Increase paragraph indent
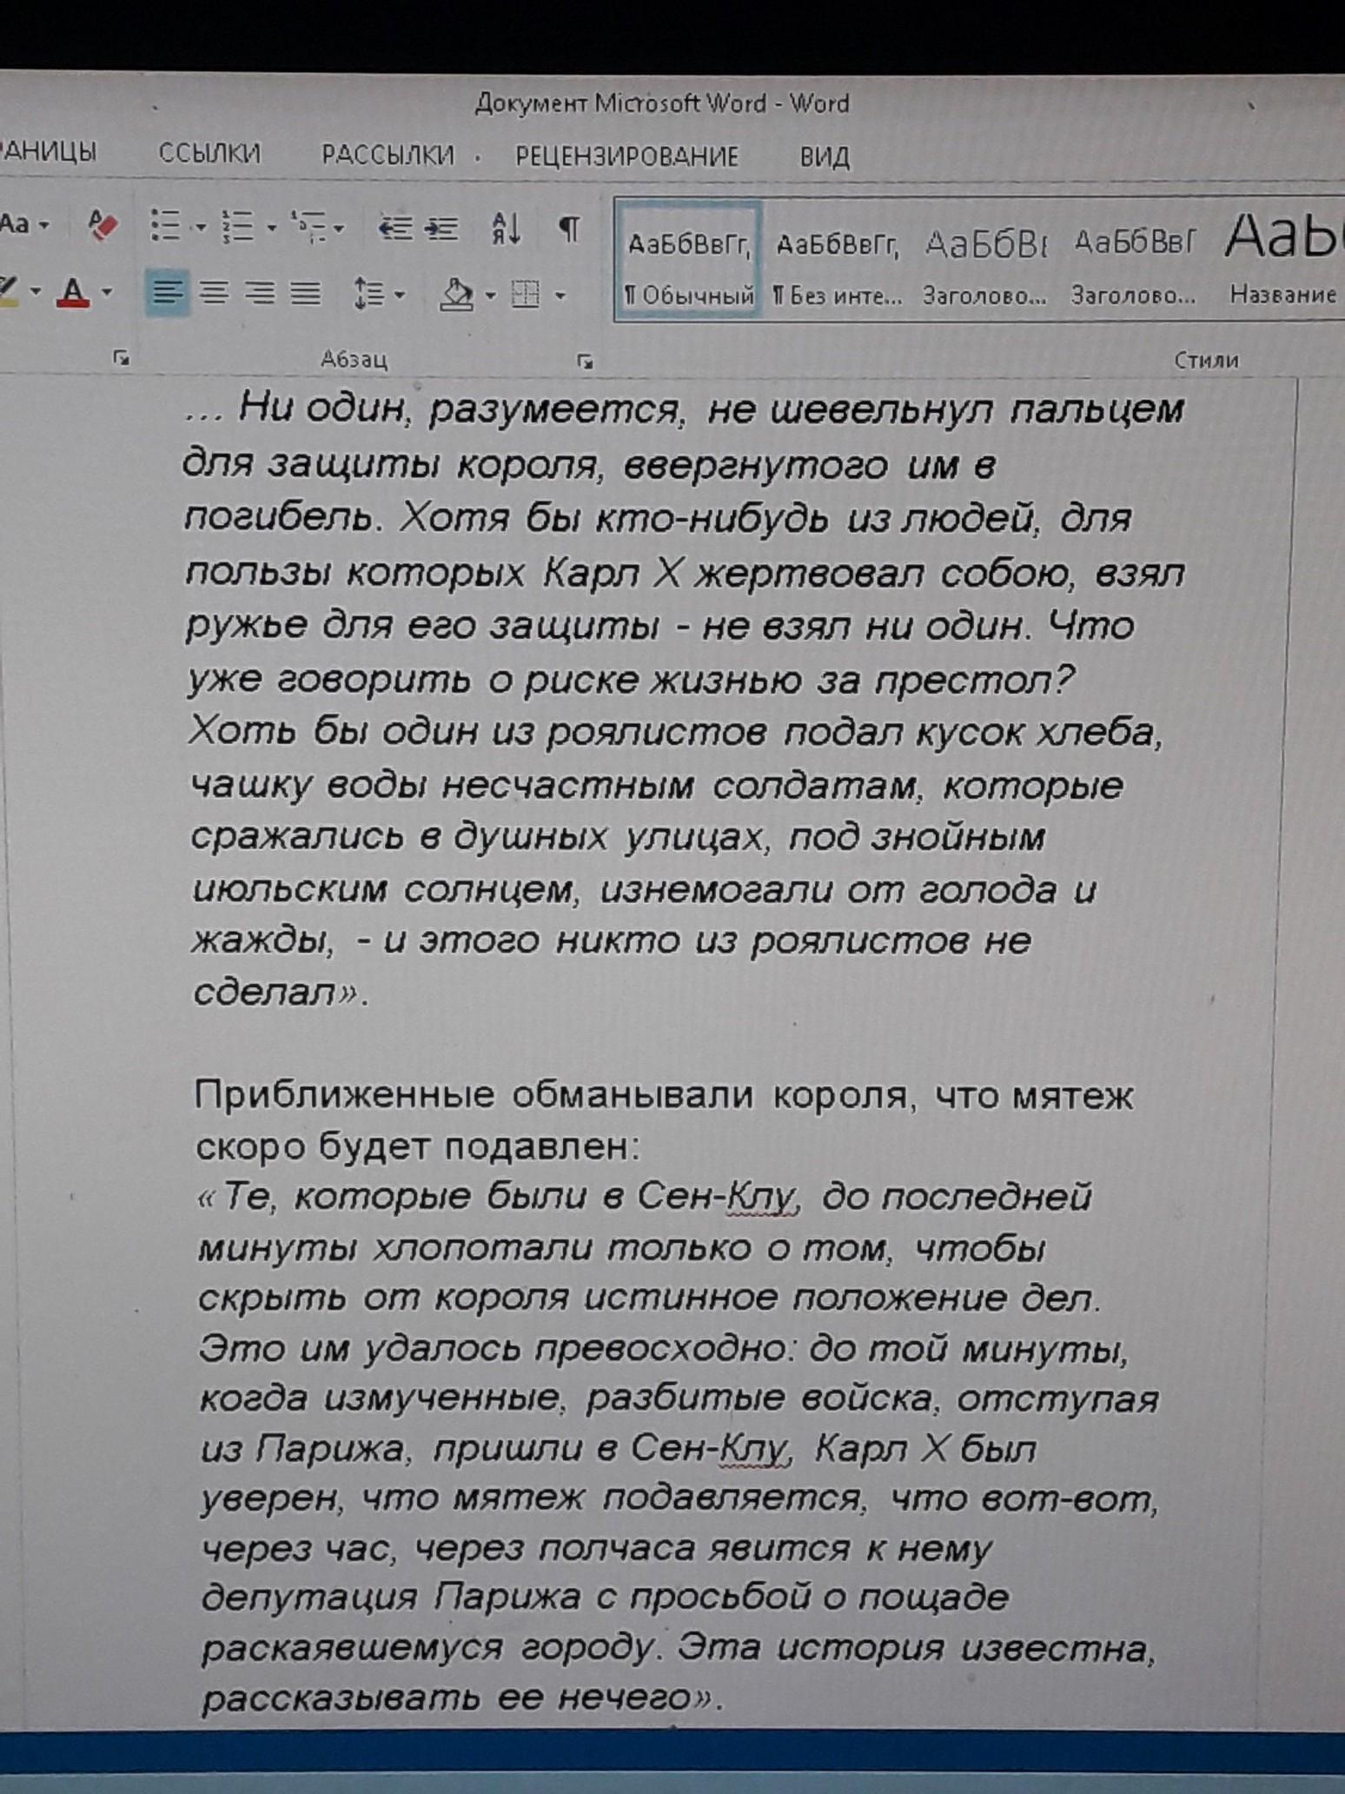This screenshot has width=1345, height=1794. (442, 229)
